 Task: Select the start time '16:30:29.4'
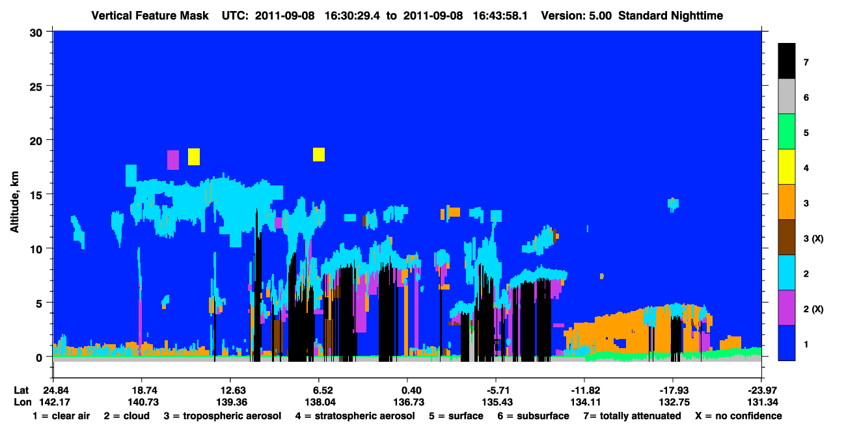tap(352, 16)
